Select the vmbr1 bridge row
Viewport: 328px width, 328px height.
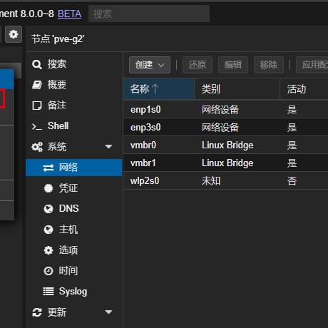click(x=225, y=163)
